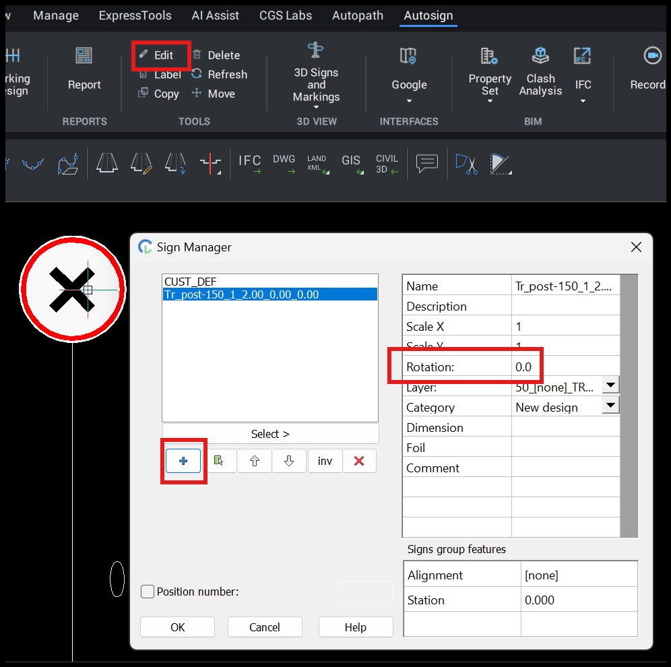Open the CGS Labs tab

click(286, 15)
